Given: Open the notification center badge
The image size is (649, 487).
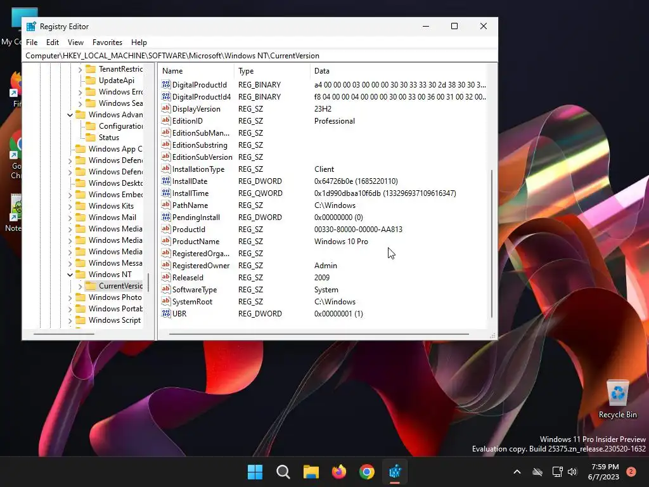Looking at the screenshot, I should [631, 472].
